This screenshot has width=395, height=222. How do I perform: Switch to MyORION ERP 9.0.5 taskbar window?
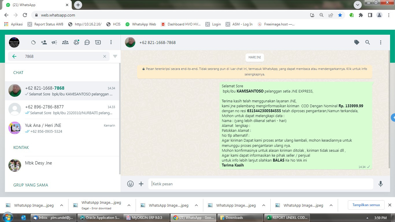pos(146,218)
